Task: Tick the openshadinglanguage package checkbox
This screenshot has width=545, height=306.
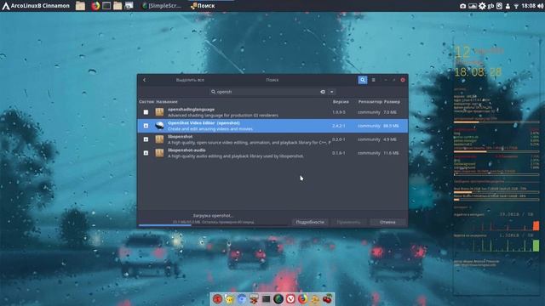Action: pyautogui.click(x=146, y=112)
